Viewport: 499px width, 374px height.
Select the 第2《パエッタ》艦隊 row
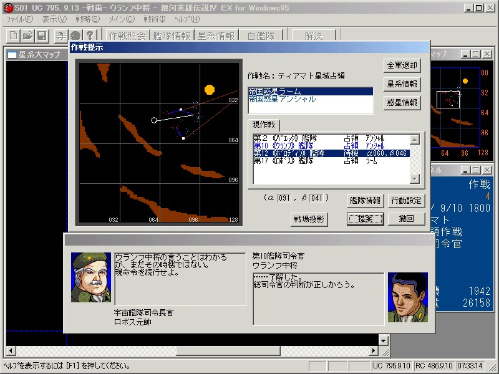tap(331, 138)
